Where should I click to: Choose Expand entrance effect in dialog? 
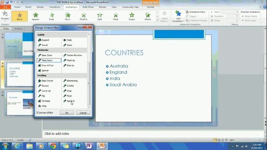point(43,40)
